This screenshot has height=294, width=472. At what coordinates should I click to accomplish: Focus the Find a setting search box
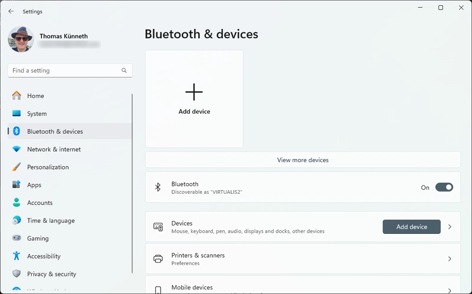tap(70, 70)
